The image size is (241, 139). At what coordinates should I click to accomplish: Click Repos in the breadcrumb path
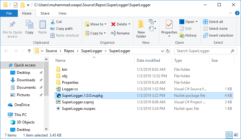[69, 51]
